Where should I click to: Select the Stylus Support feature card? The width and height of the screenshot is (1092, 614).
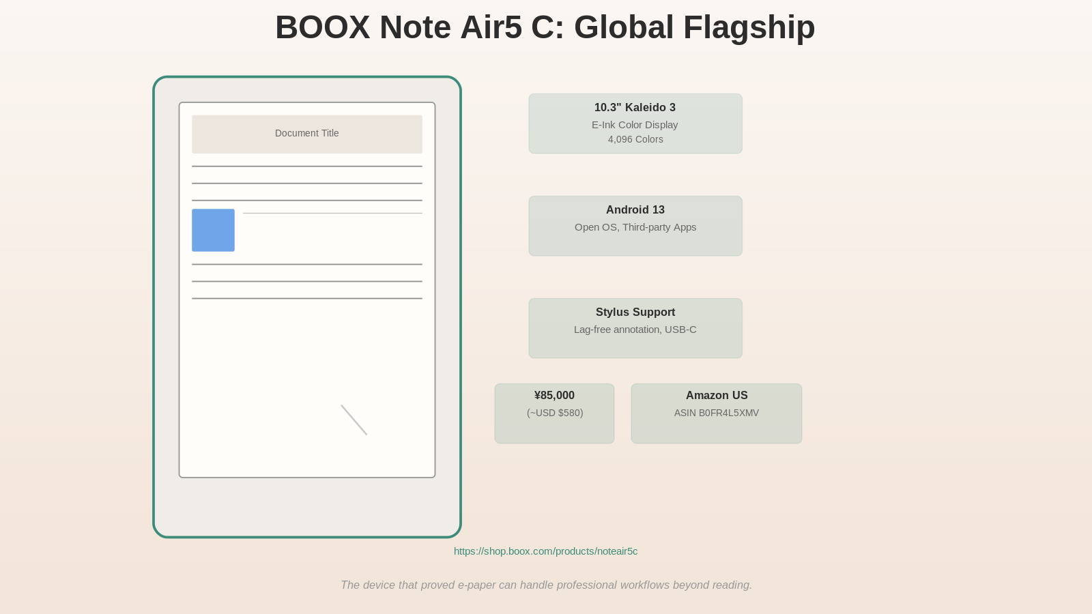(635, 328)
